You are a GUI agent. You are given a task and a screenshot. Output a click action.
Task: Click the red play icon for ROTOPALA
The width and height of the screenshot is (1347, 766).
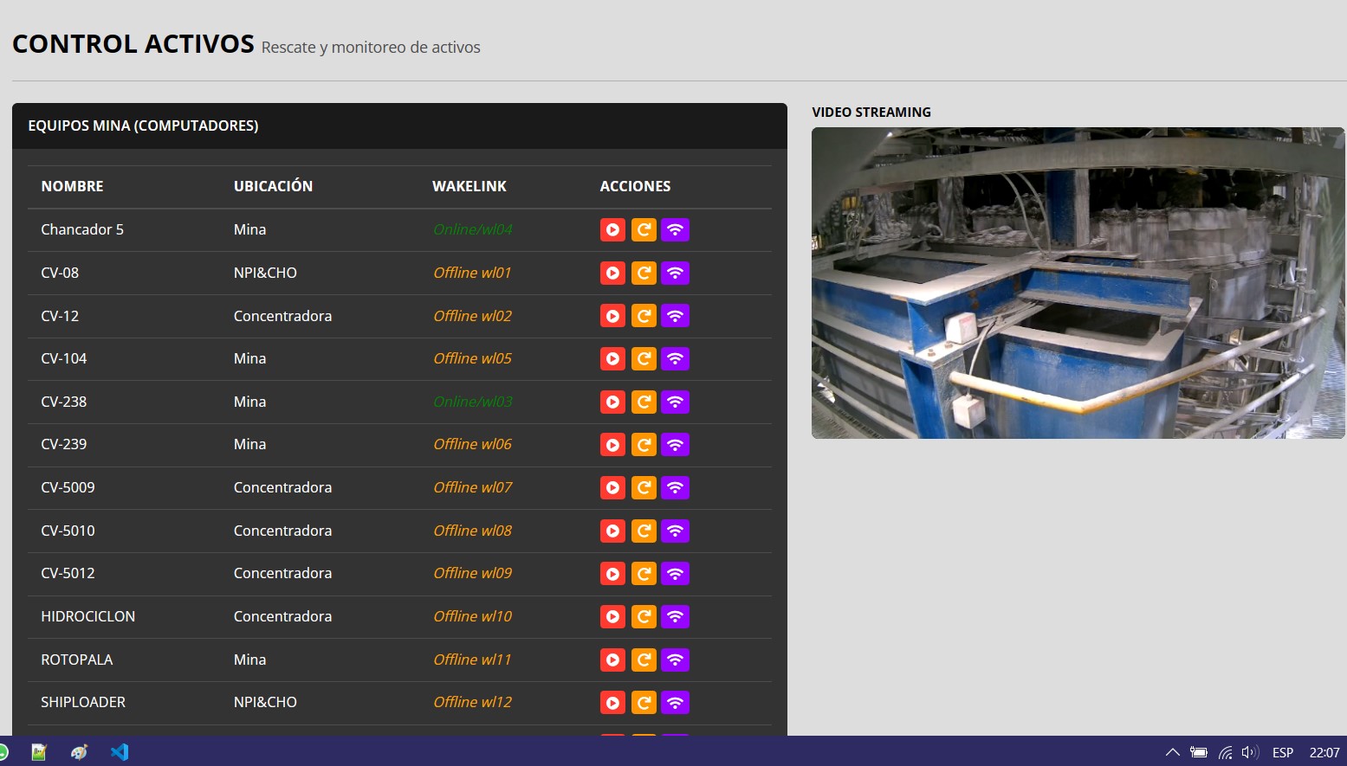pyautogui.click(x=612, y=660)
